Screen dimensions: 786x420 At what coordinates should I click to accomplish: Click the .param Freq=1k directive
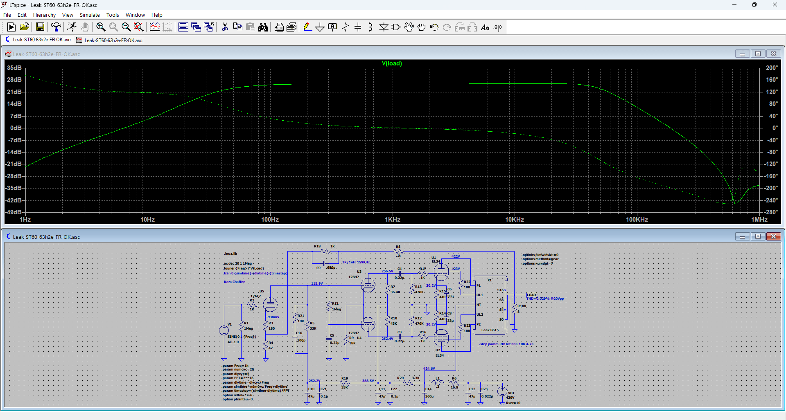(x=235, y=366)
